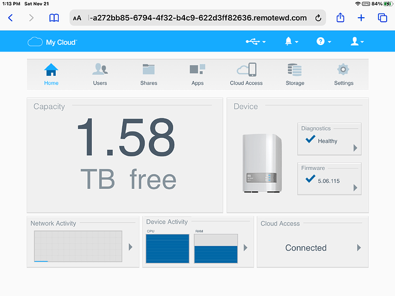Tap the Wi-Fi status icon
This screenshot has height=296, width=395.
pos(358,4)
